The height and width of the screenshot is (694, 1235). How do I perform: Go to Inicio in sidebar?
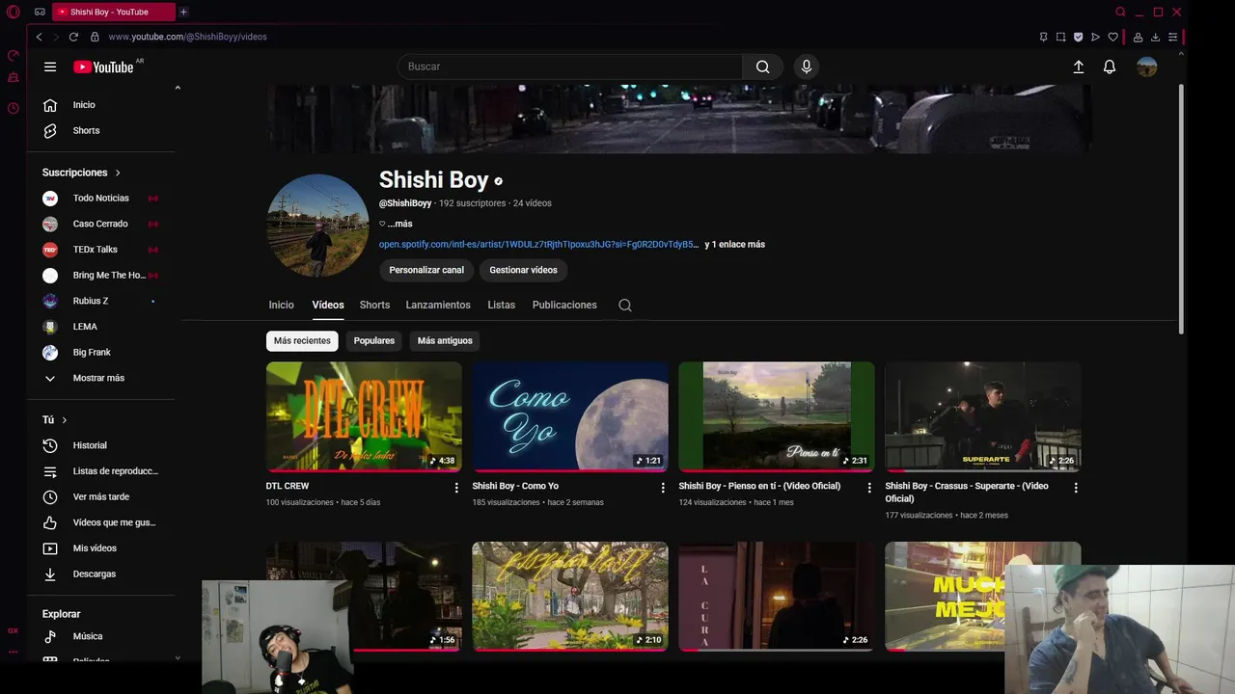click(x=100, y=105)
